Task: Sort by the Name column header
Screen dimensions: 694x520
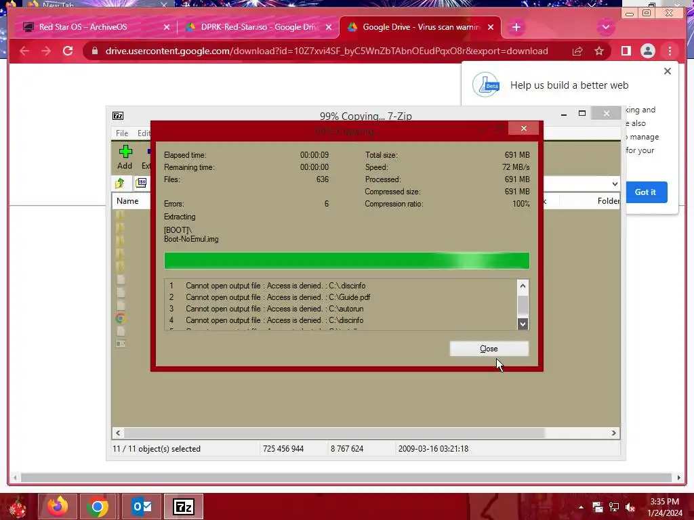Action: coord(127,200)
